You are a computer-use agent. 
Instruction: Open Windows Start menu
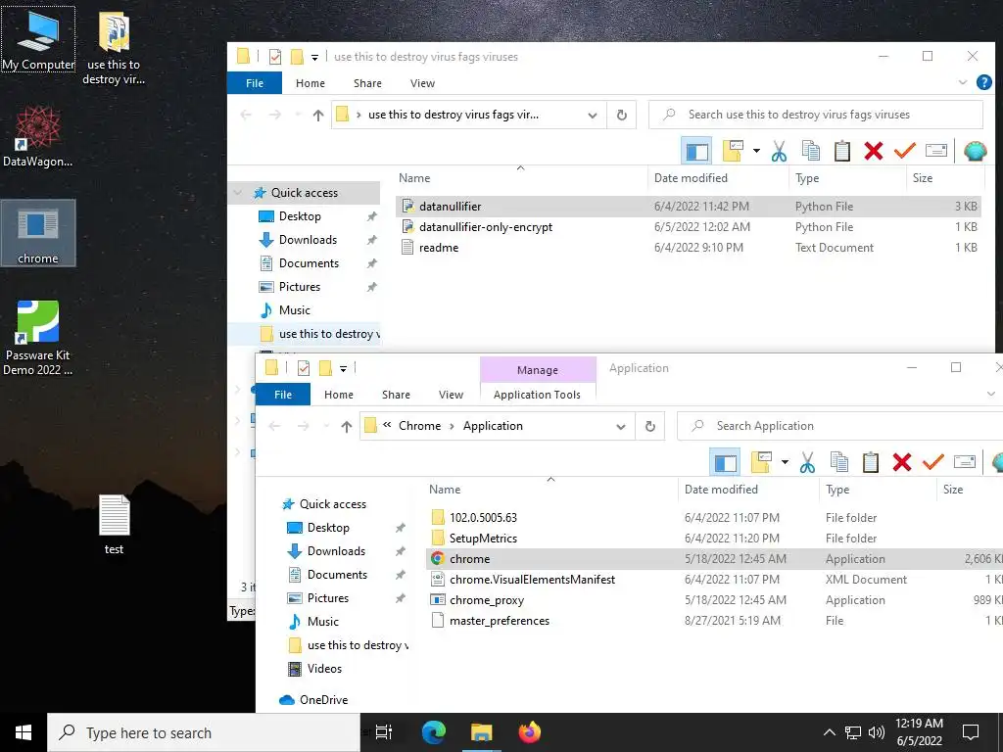(24, 732)
